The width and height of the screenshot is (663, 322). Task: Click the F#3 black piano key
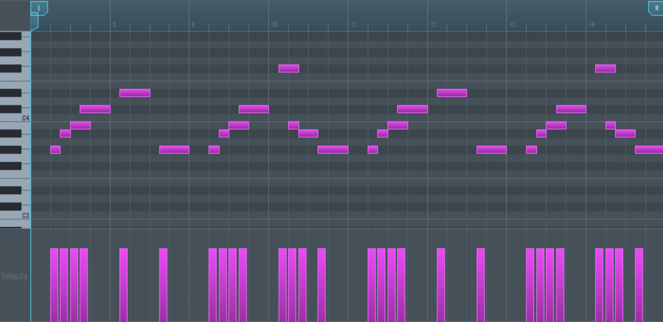[x=11, y=166]
